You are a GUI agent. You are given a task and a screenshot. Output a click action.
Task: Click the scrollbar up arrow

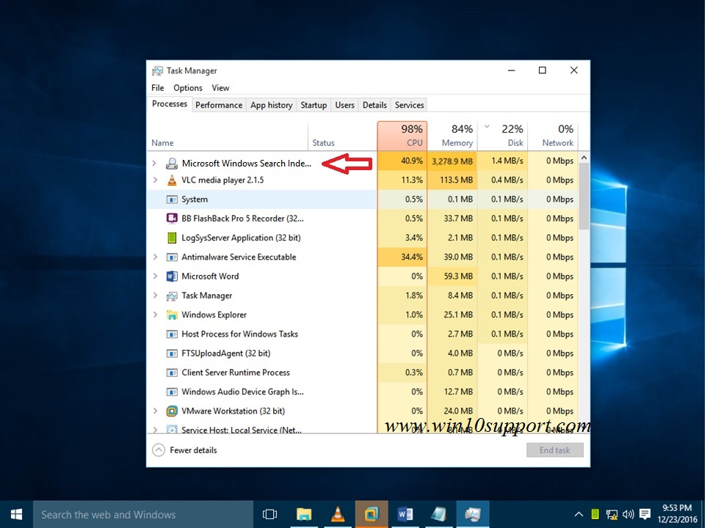pyautogui.click(x=584, y=158)
